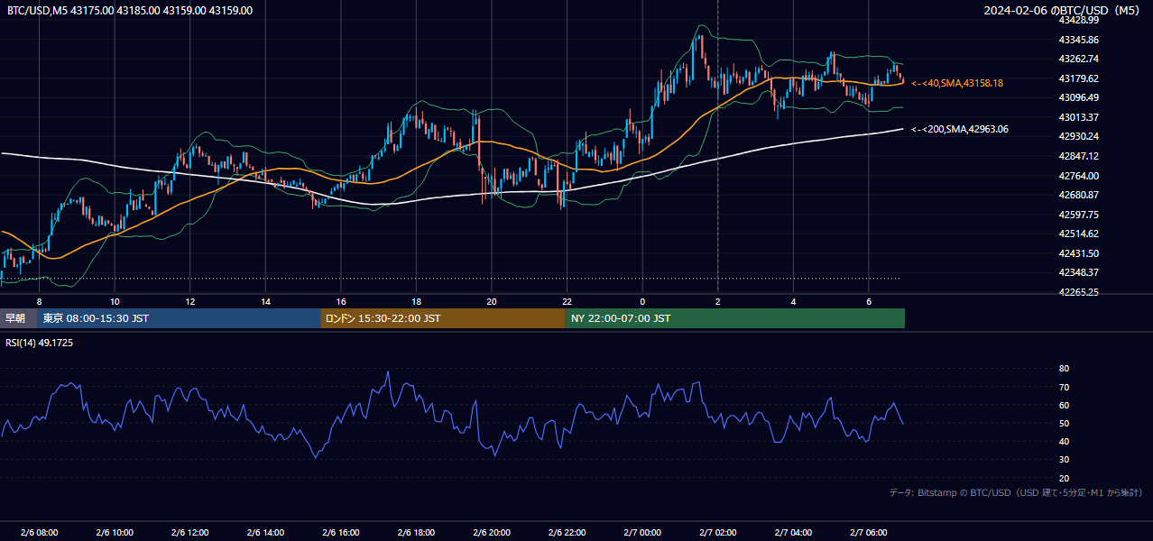
Task: Click hour label 14 under price chart
Action: pyautogui.click(x=265, y=301)
